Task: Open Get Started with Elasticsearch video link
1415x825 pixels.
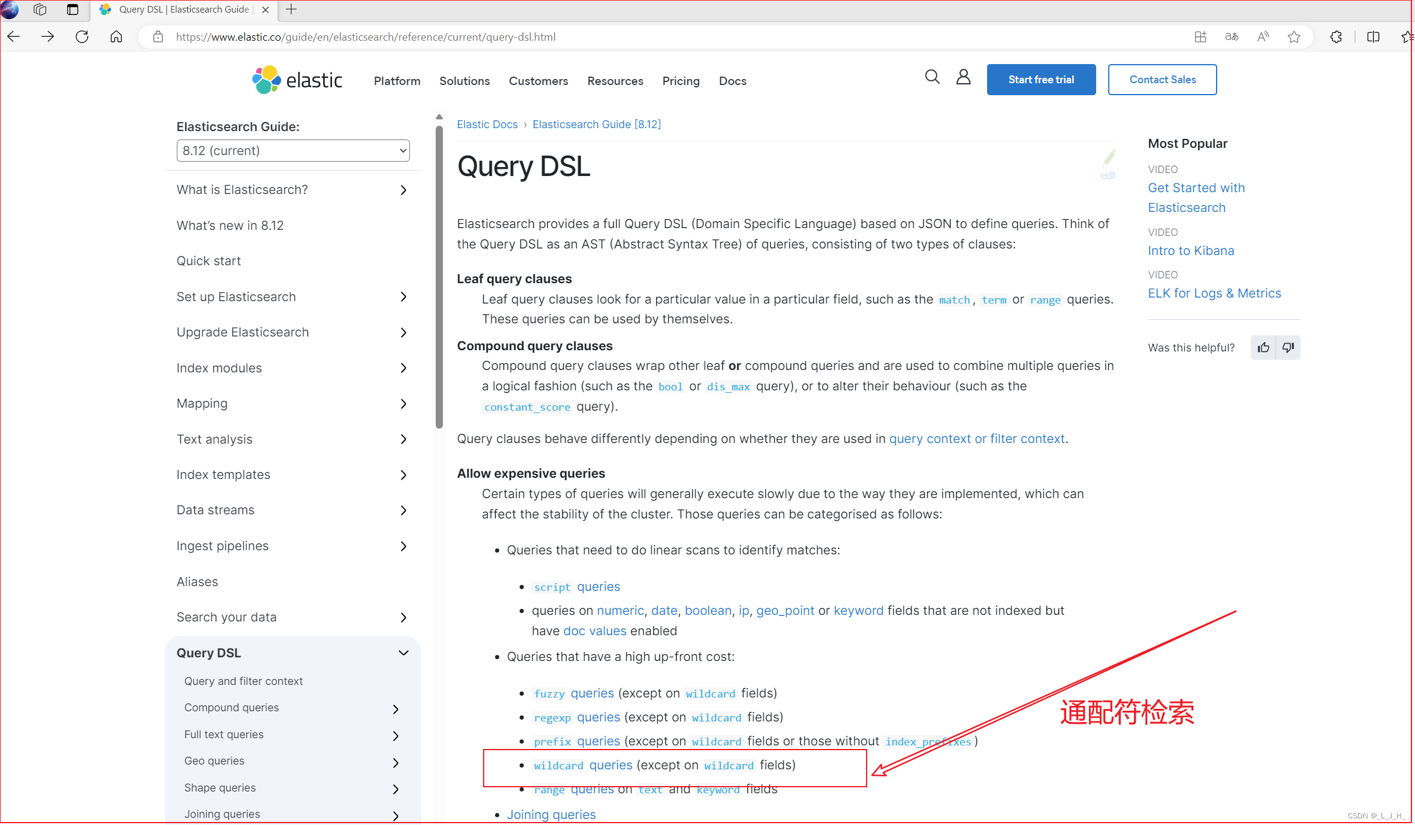Action: [1196, 198]
